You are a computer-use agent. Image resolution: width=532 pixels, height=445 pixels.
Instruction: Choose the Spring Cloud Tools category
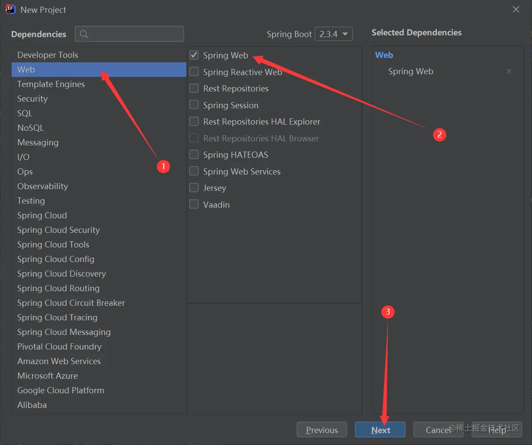(x=99, y=244)
